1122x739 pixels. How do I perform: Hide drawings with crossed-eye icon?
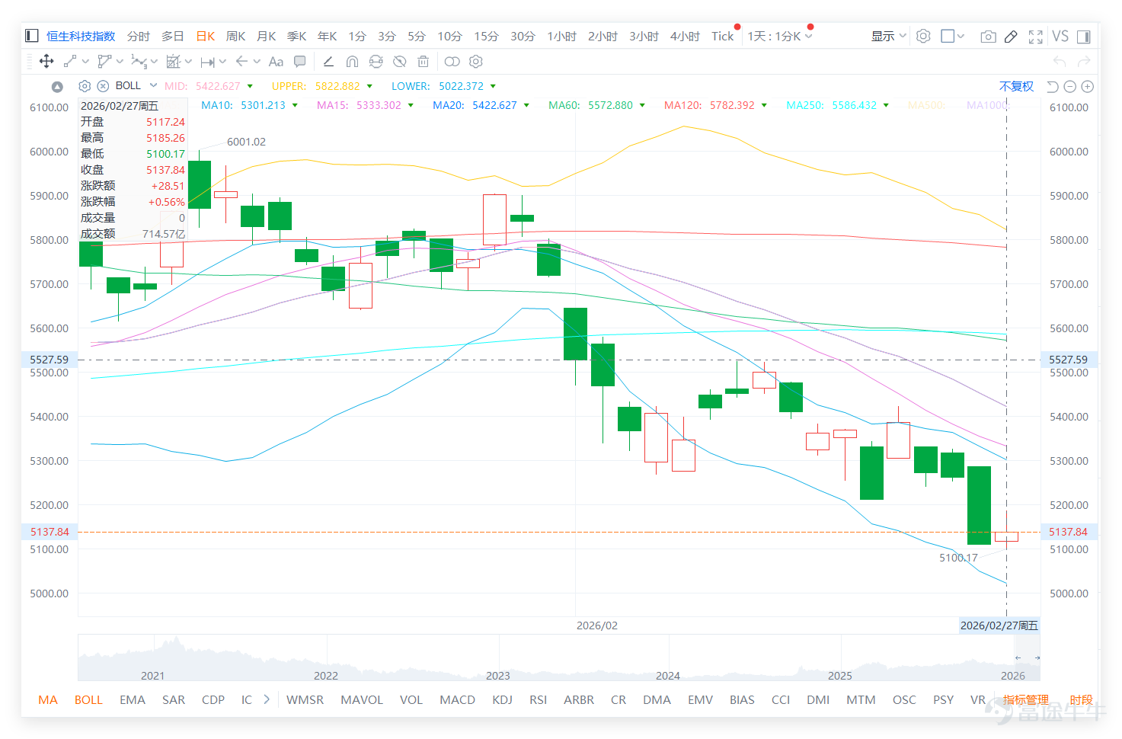(399, 62)
